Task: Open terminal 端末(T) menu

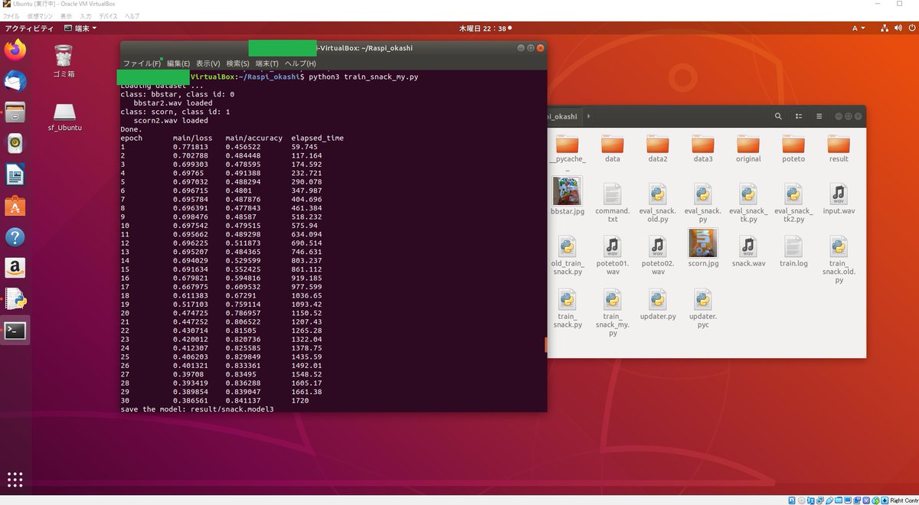Action: (267, 64)
